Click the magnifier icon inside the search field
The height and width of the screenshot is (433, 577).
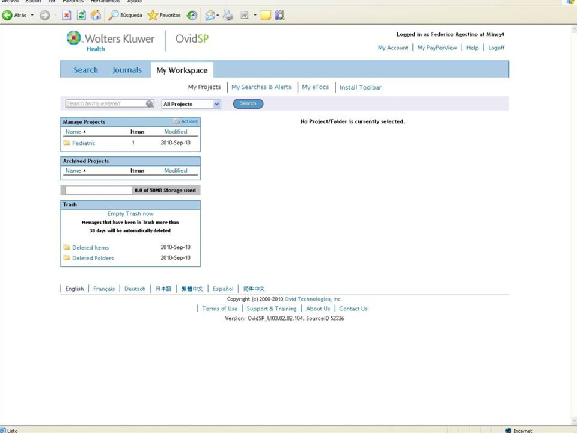tap(150, 104)
